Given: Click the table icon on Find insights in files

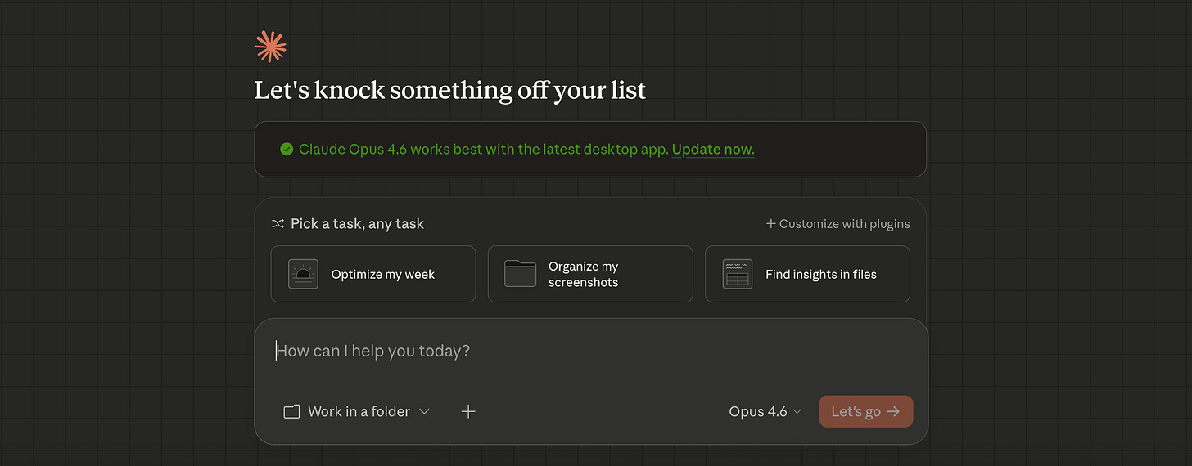Looking at the screenshot, I should click(737, 274).
